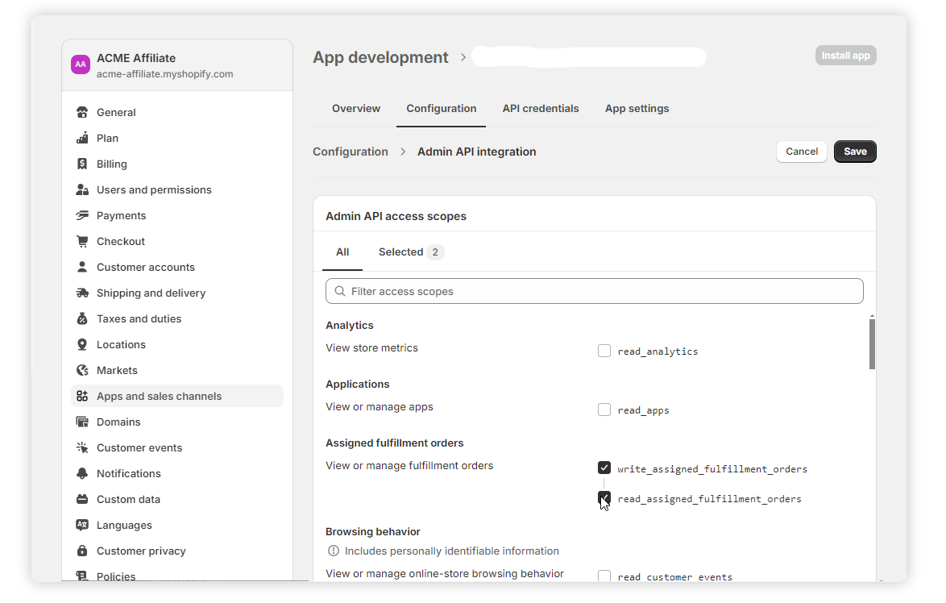Click the Notifications bell icon
Screen dimensions: 946x603
pos(82,474)
